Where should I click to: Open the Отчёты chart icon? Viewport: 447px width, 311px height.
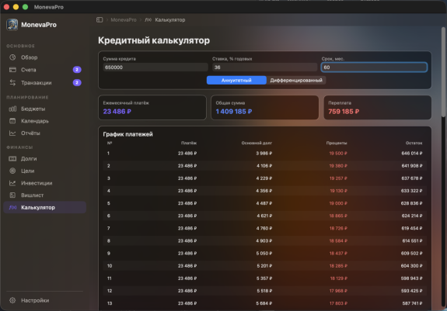12,133
